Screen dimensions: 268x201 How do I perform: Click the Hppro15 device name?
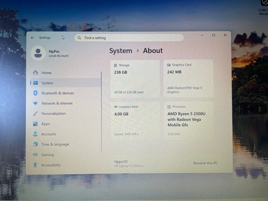[x=121, y=162]
